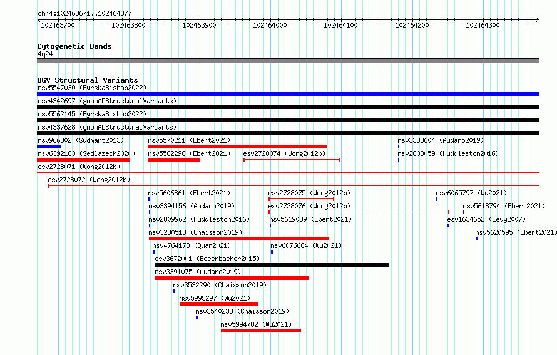Open nsv4337628 (gnomADStructuralVariants) label

tap(107, 127)
